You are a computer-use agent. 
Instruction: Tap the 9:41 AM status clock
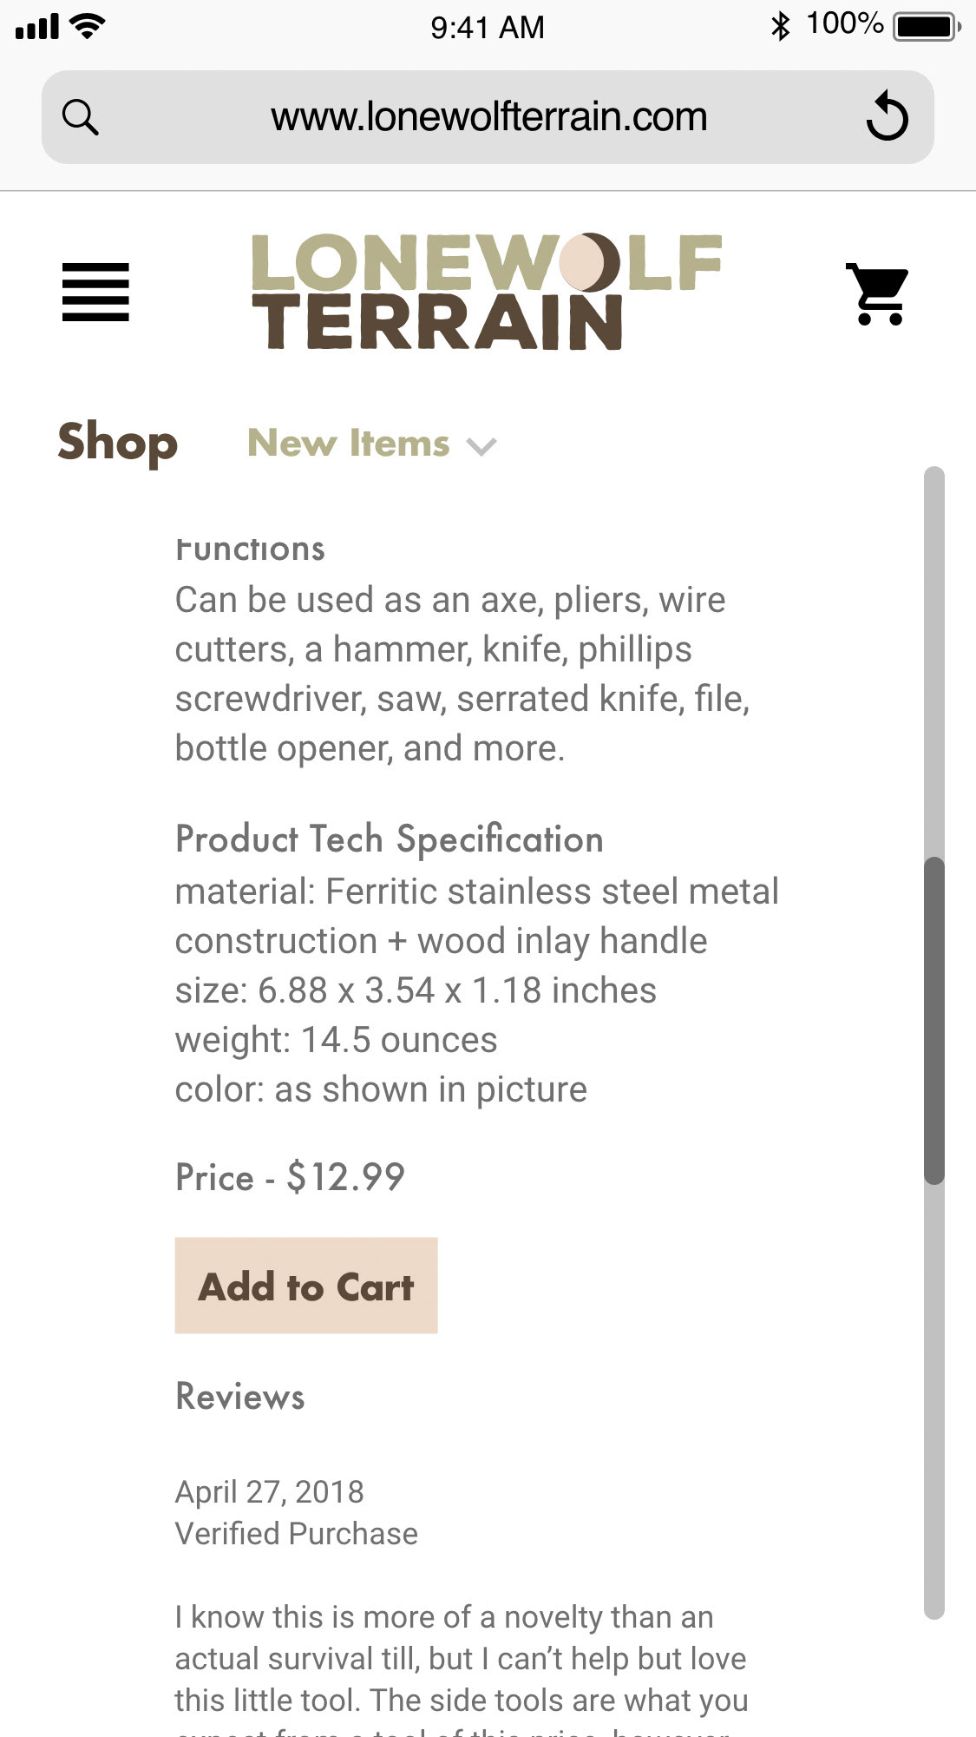click(x=488, y=27)
